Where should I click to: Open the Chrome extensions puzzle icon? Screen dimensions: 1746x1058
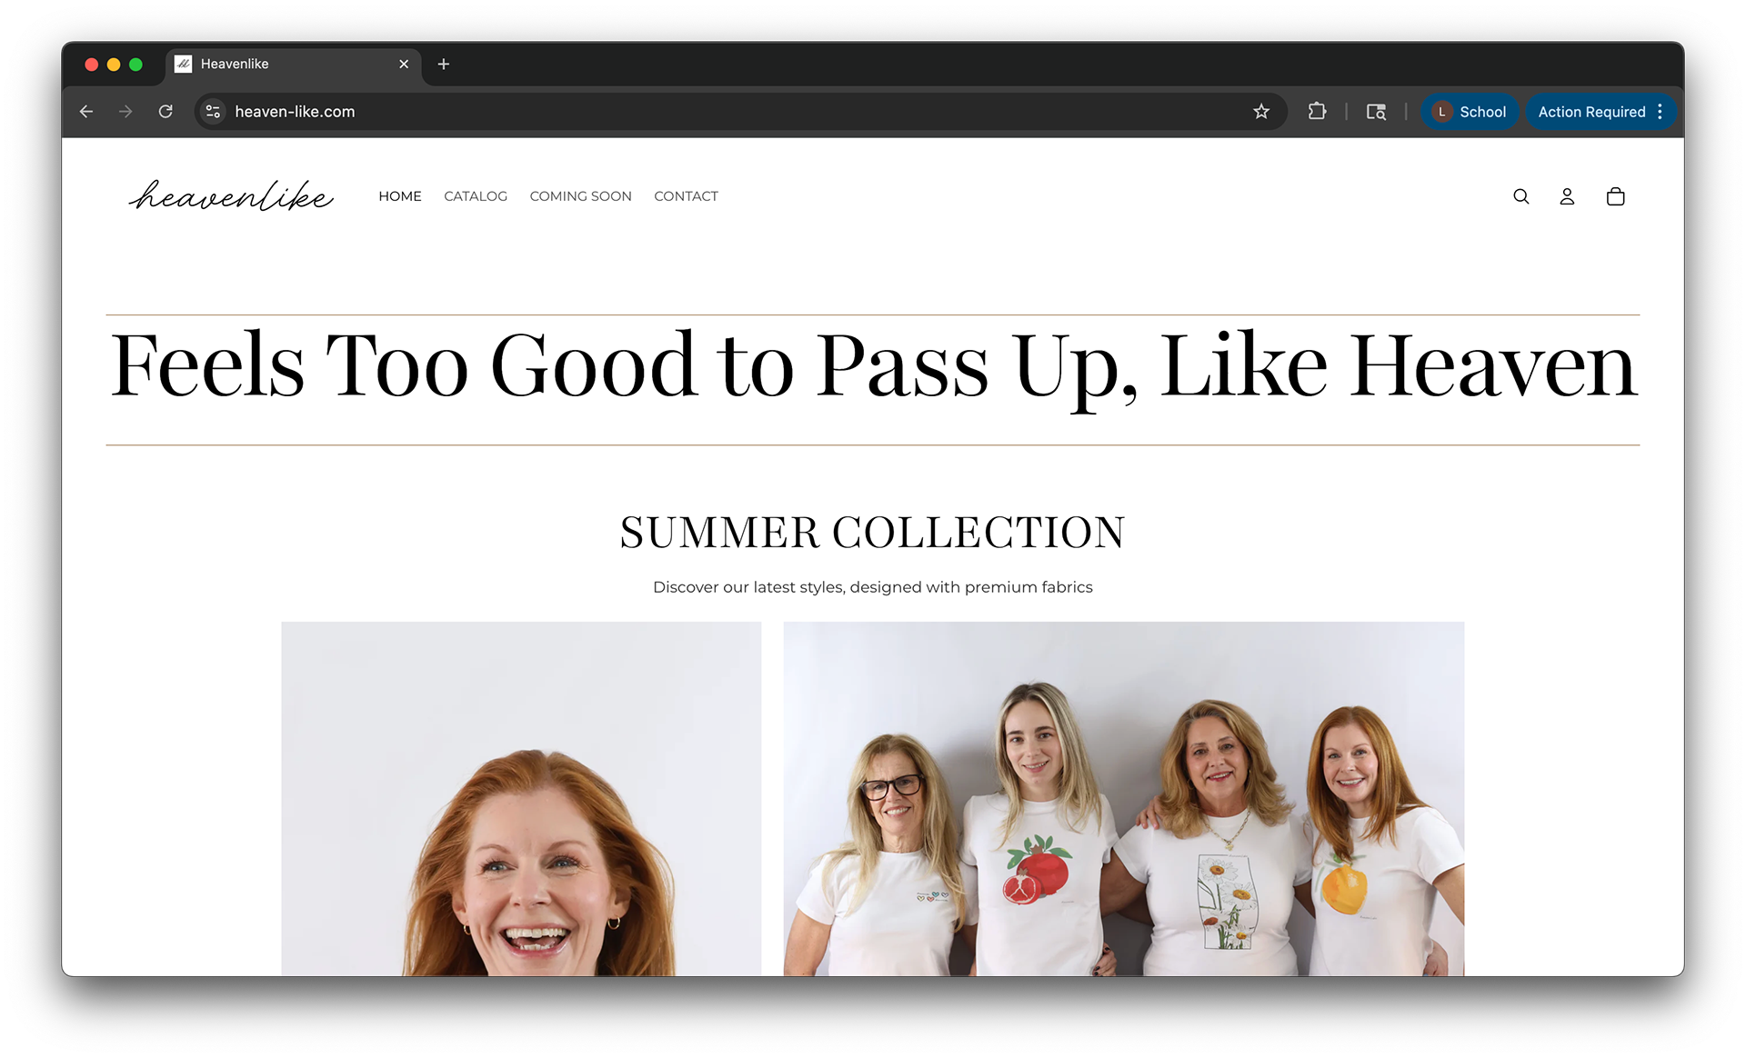1317,112
